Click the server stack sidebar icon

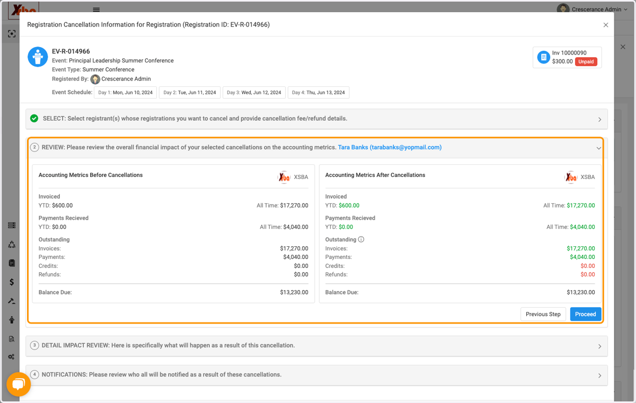(12, 226)
